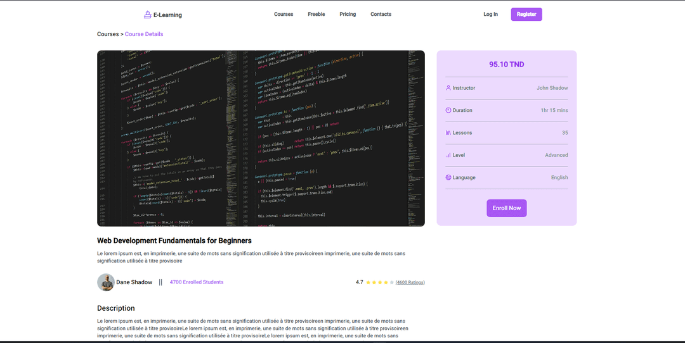Click the Duration label

(462, 110)
